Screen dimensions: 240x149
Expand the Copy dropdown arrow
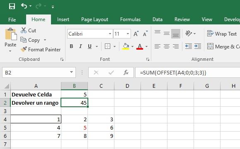pos(45,40)
